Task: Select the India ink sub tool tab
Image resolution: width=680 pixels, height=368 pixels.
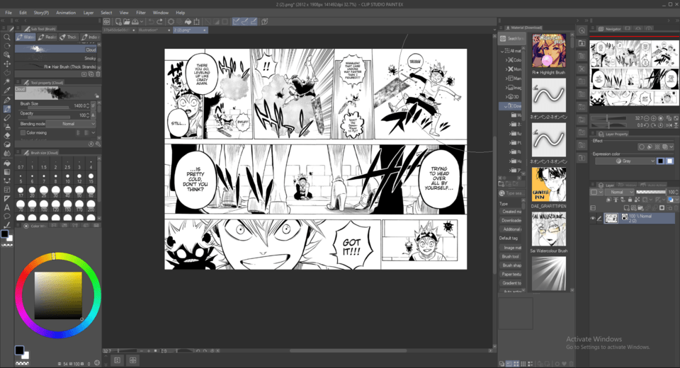Action: (90, 38)
